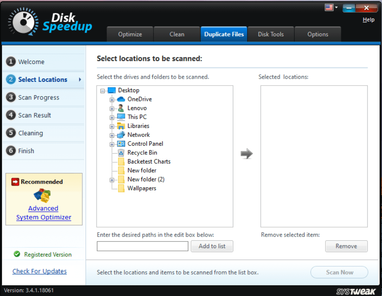This screenshot has height=296, width=382.
Task: Select the Recycle Bin tree label
Action: click(142, 153)
